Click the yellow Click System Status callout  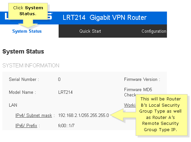(x=28, y=11)
